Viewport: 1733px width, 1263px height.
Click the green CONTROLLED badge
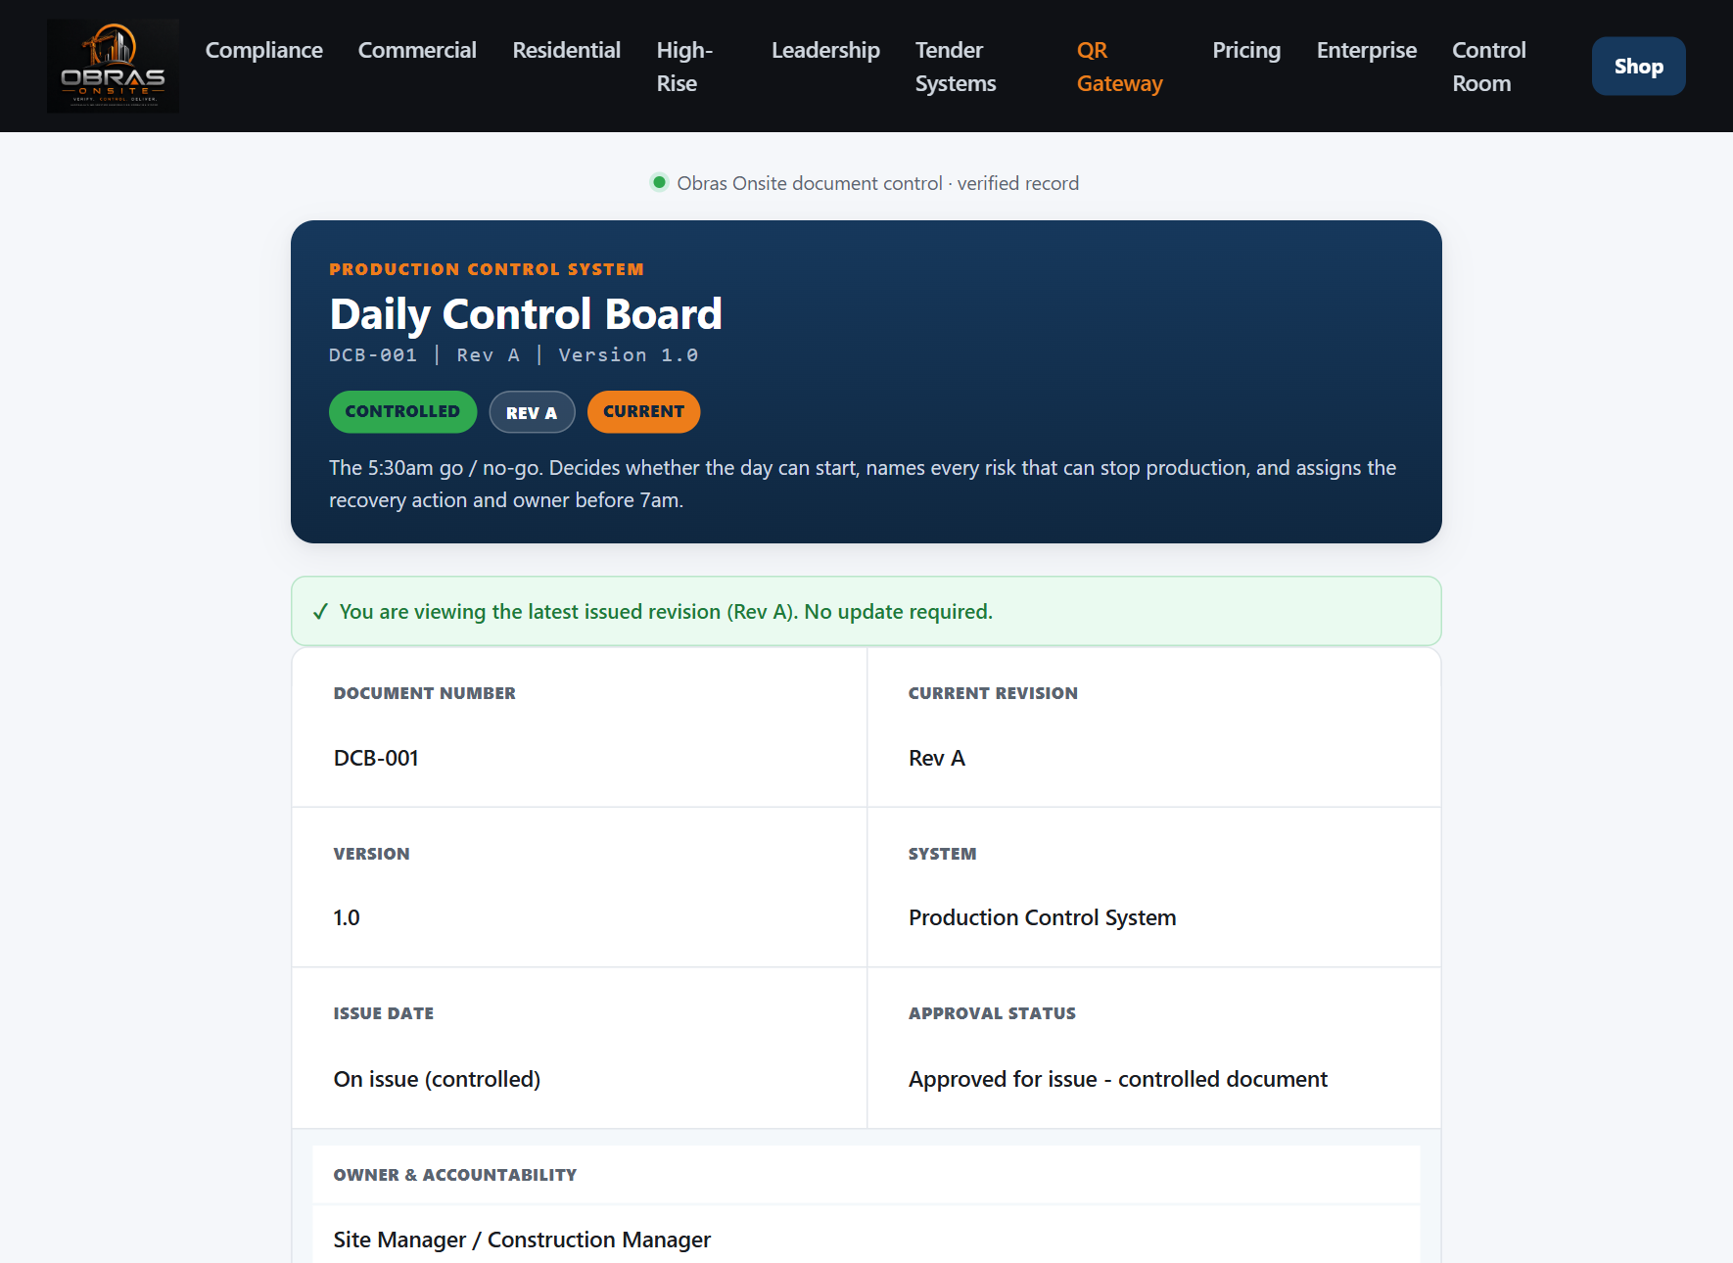[x=402, y=412]
